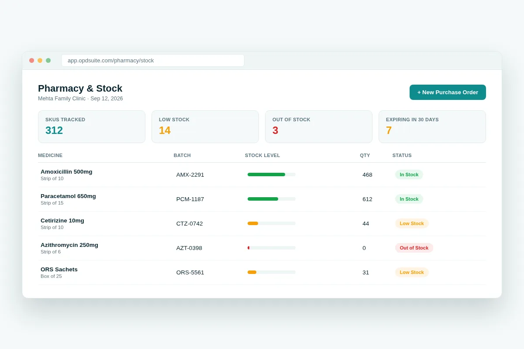Select Cetirizine 10mg medicine name
The width and height of the screenshot is (524, 349).
62,220
